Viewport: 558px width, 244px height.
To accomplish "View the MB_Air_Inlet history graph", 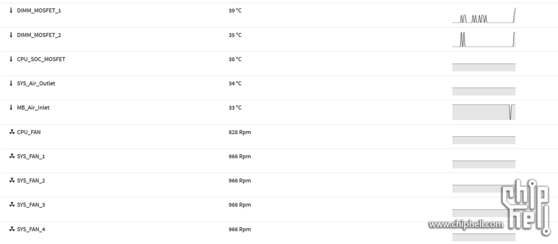I will pyautogui.click(x=483, y=112).
